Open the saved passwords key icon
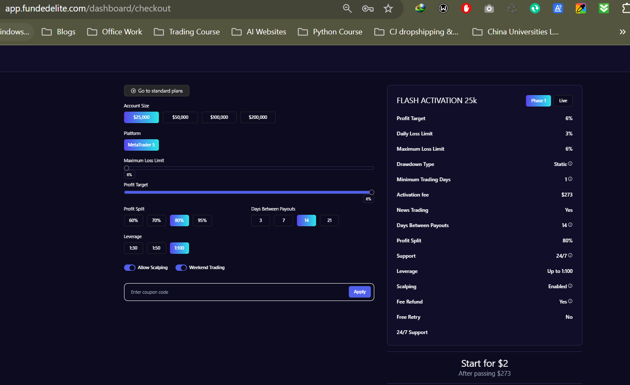The height and width of the screenshot is (385, 630). [x=367, y=8]
